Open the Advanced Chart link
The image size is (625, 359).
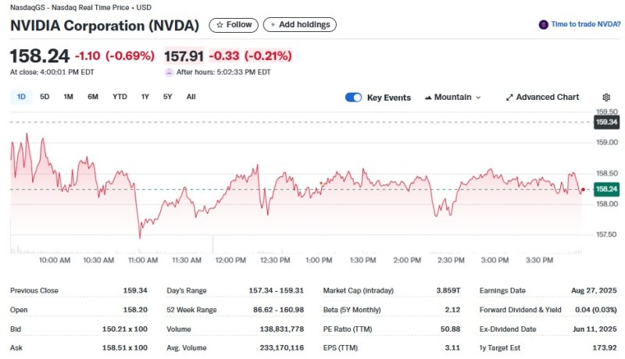(547, 98)
